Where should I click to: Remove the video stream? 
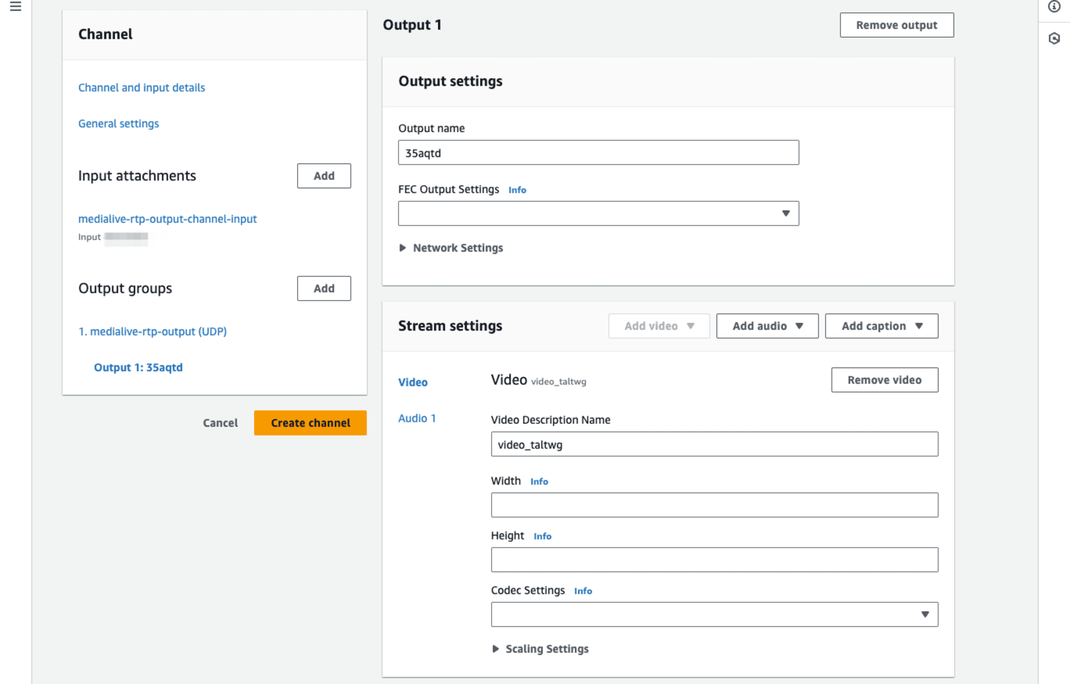(x=884, y=380)
